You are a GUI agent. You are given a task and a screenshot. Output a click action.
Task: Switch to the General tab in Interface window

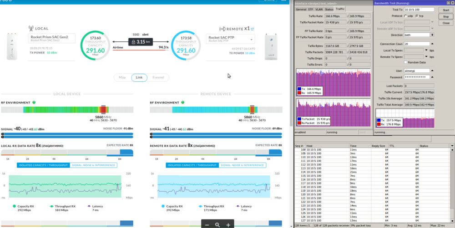[301, 9]
